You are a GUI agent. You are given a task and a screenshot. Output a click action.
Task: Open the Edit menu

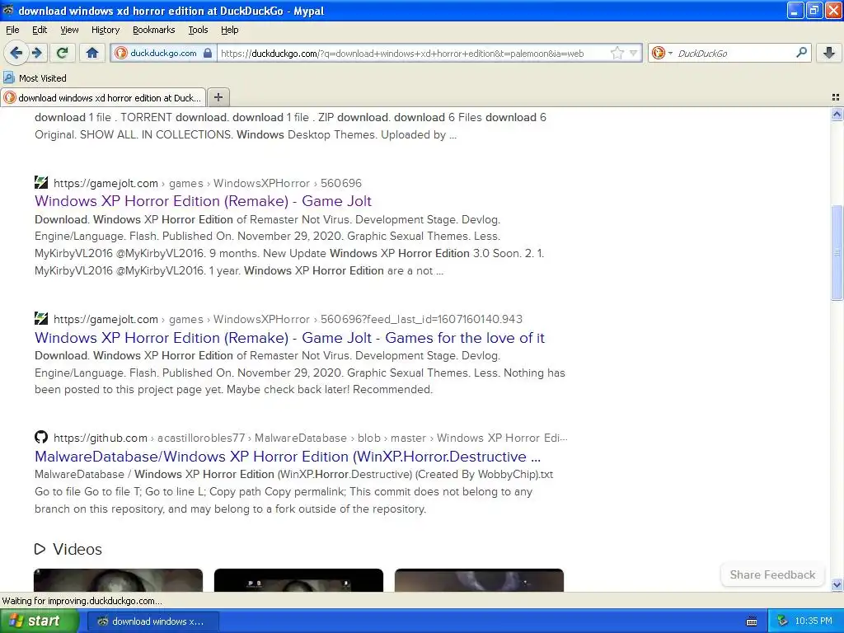click(40, 30)
